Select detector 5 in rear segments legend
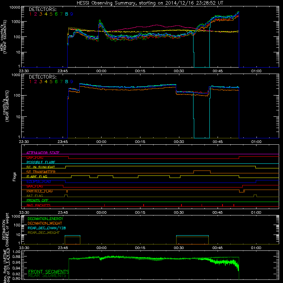Viewport: 283px width, 283px height. (x=51, y=82)
